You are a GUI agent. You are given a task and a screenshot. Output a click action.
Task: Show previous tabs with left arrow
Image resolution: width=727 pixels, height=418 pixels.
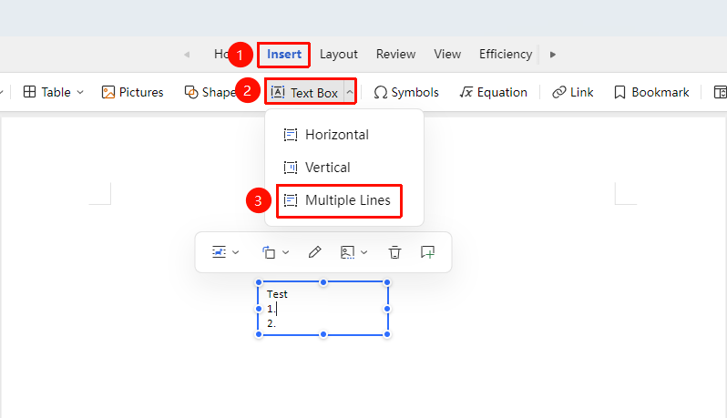(187, 55)
